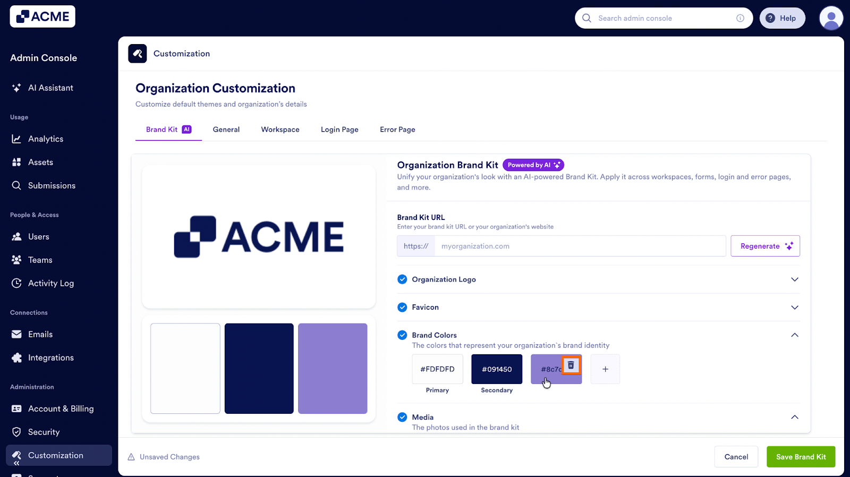Click the Regenerate button

(x=765, y=246)
